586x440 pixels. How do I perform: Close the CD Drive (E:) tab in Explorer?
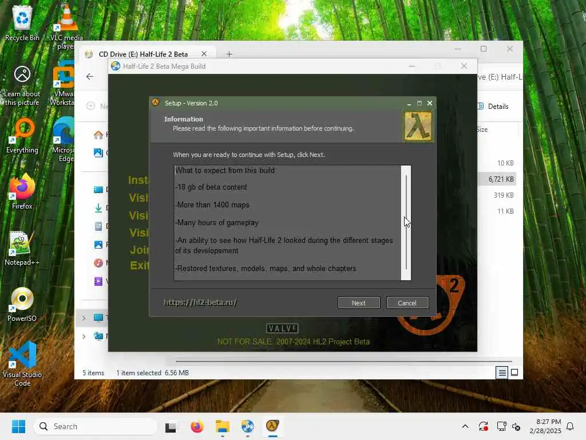(x=204, y=54)
